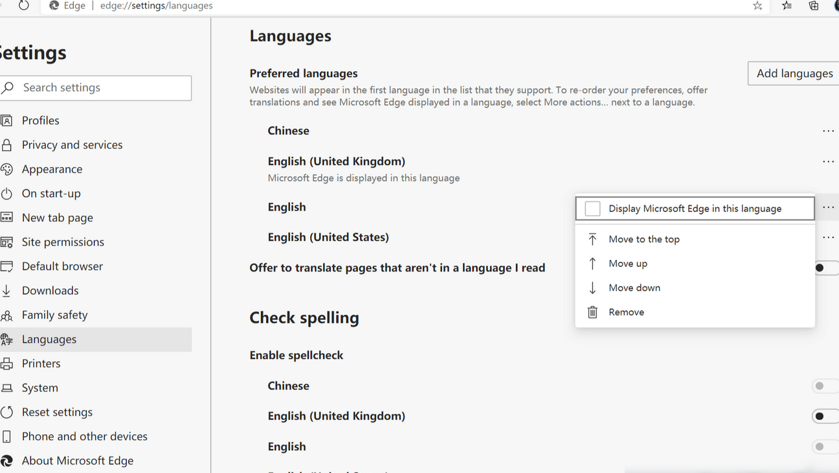Open About Microsoft Edge page
The width and height of the screenshot is (839, 473).
96,461
